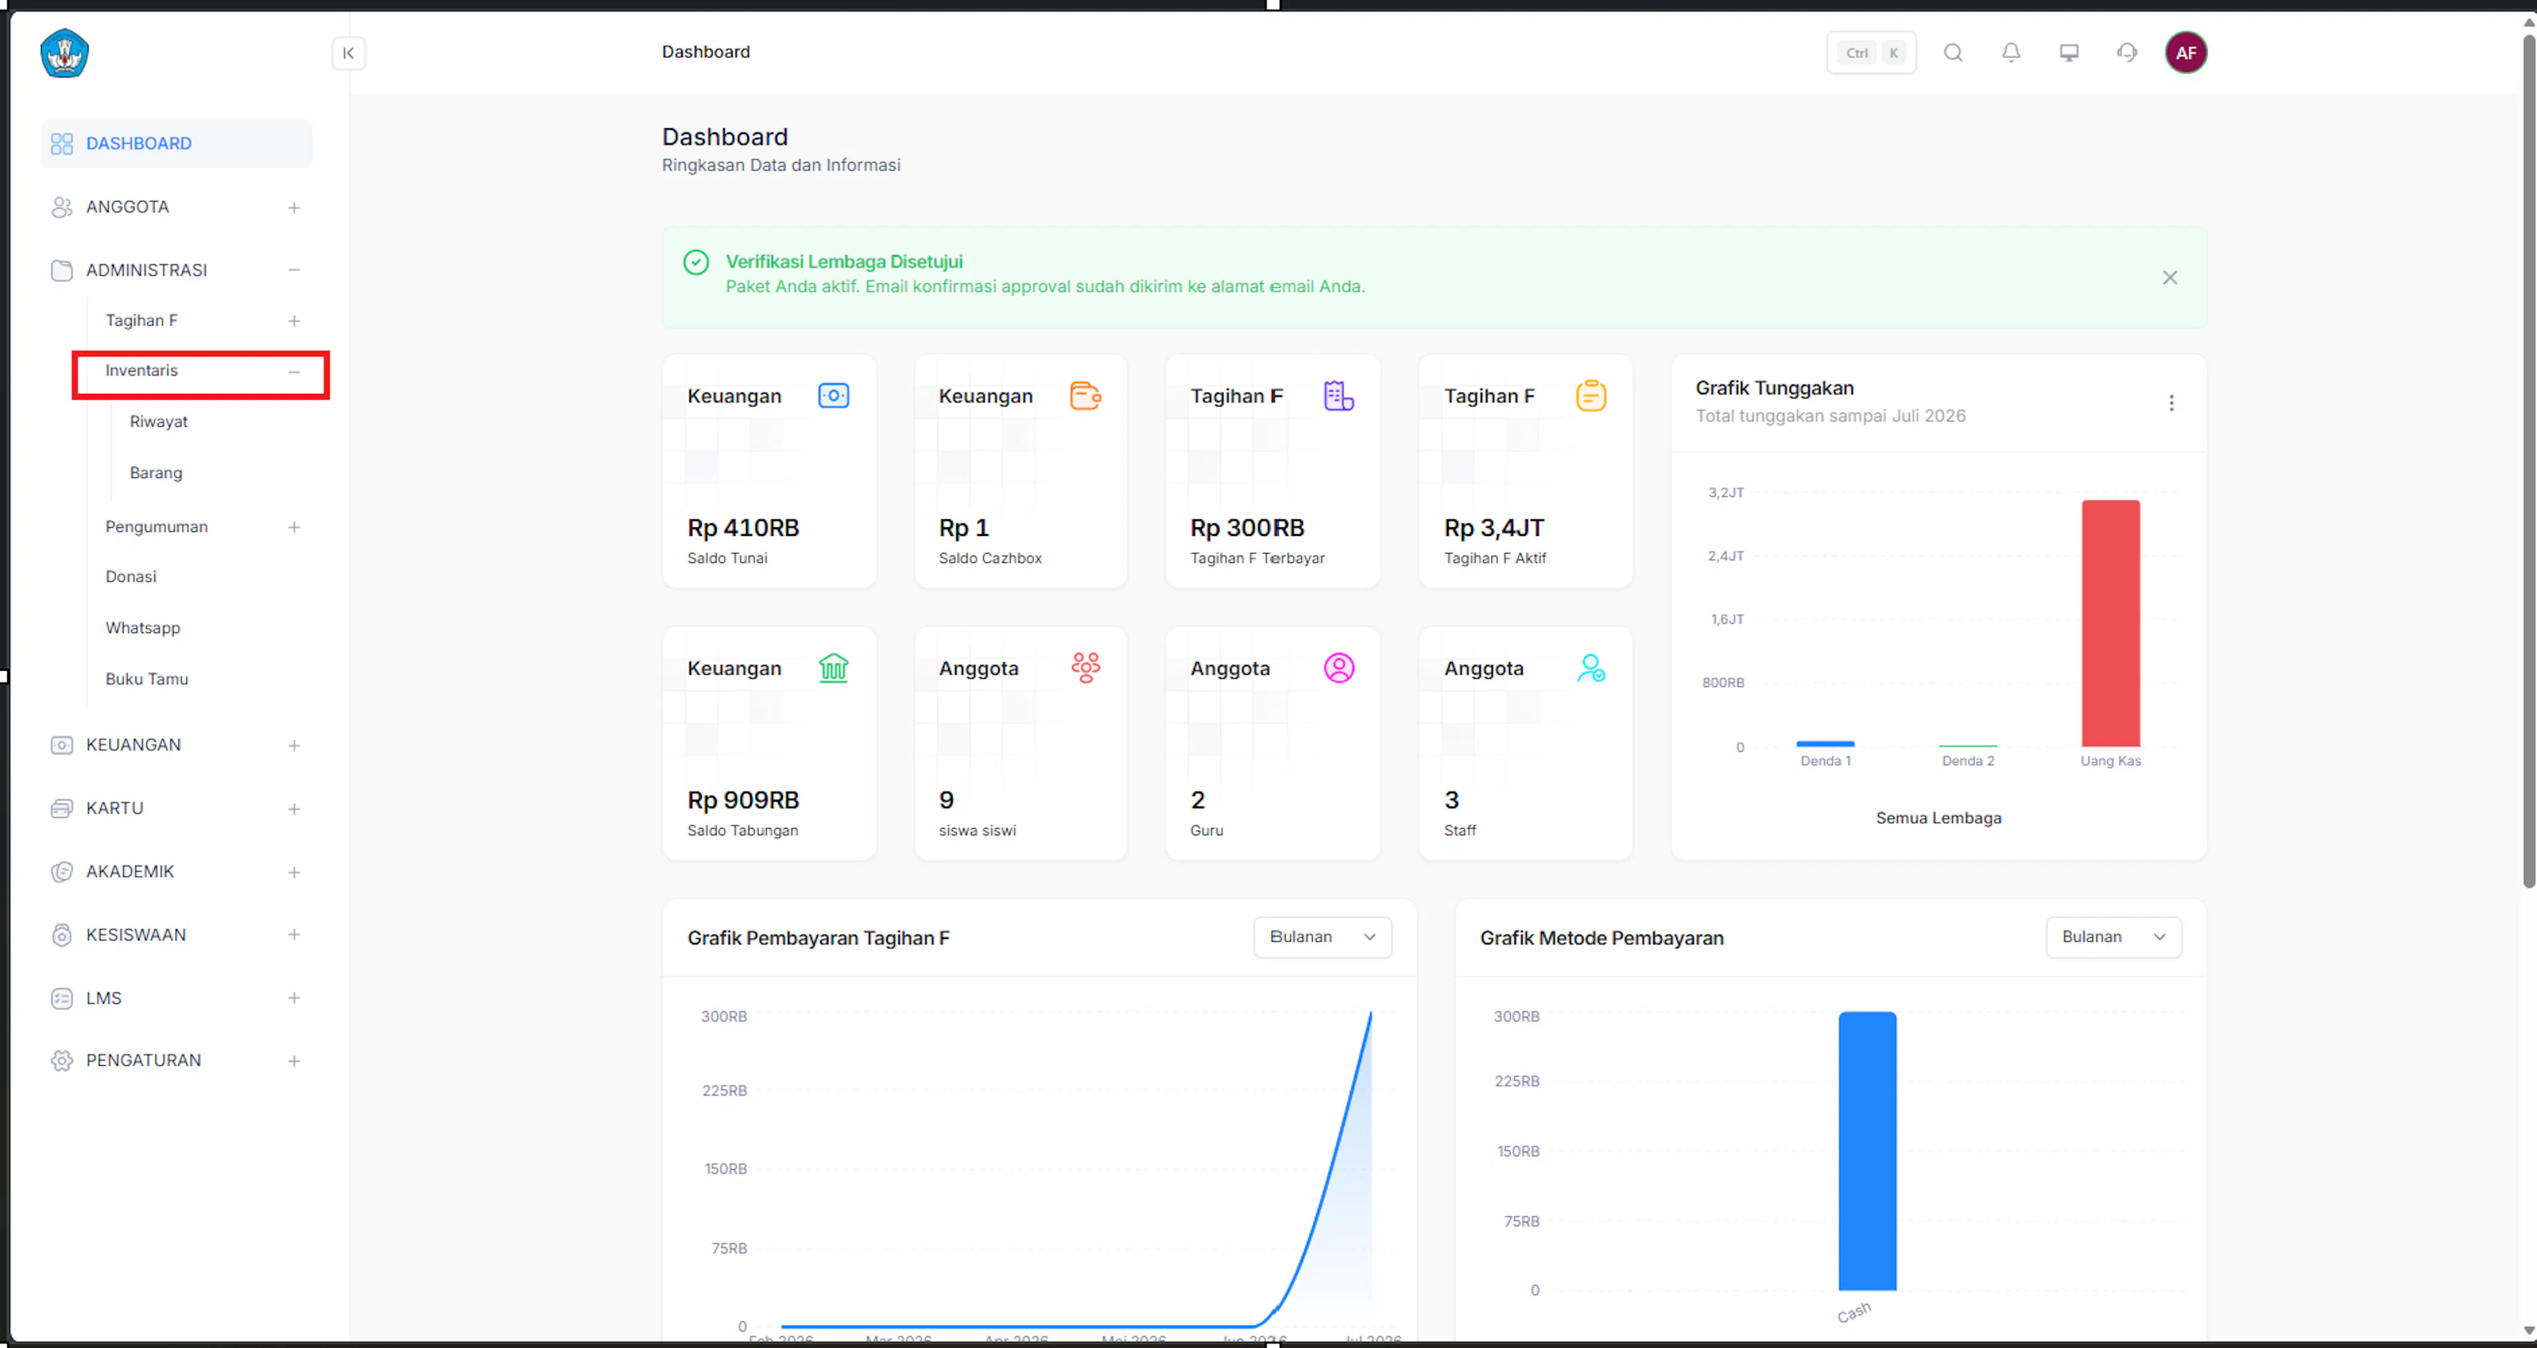Click the monitor display icon in header
The height and width of the screenshot is (1348, 2537).
[x=2069, y=54]
